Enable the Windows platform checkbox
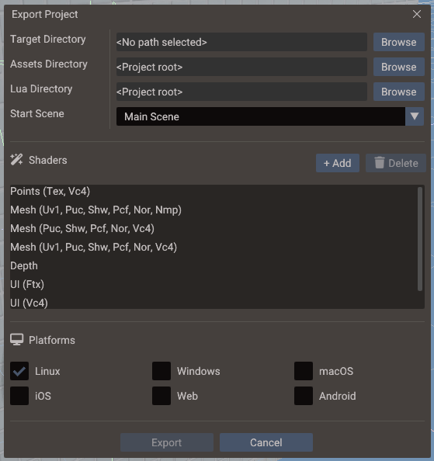This screenshot has height=461, width=434. coord(161,371)
